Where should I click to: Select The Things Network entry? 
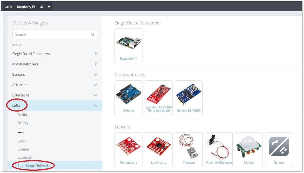(x=33, y=165)
